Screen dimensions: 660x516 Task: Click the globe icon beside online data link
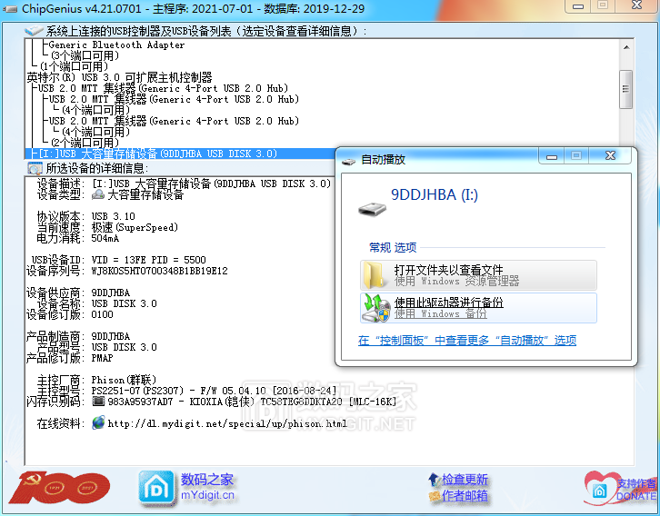[98, 422]
